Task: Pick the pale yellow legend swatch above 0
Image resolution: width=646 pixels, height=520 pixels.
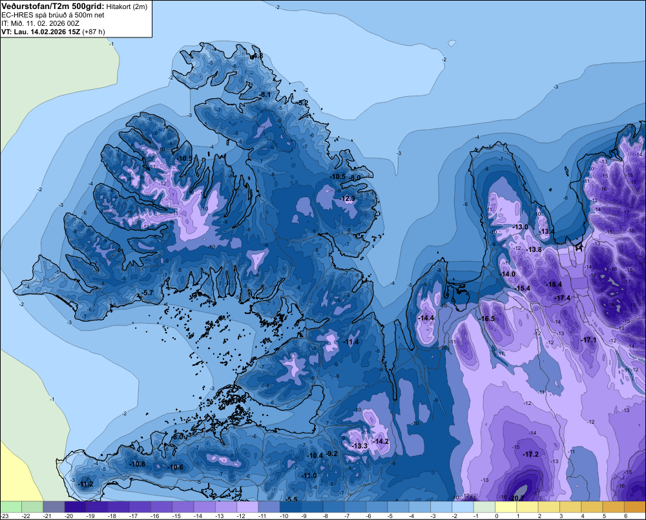Action: (x=506, y=506)
